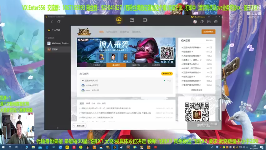Open the topic showing 50506
266x150 pixels.
click(x=197, y=64)
